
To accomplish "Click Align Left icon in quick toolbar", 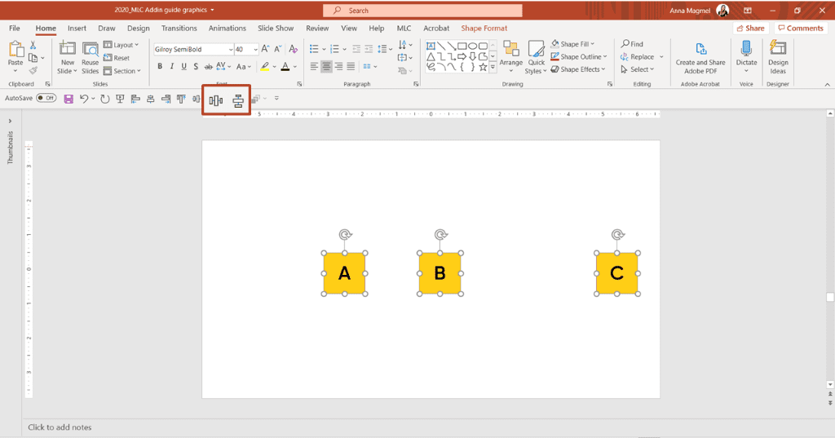I will click(x=135, y=99).
